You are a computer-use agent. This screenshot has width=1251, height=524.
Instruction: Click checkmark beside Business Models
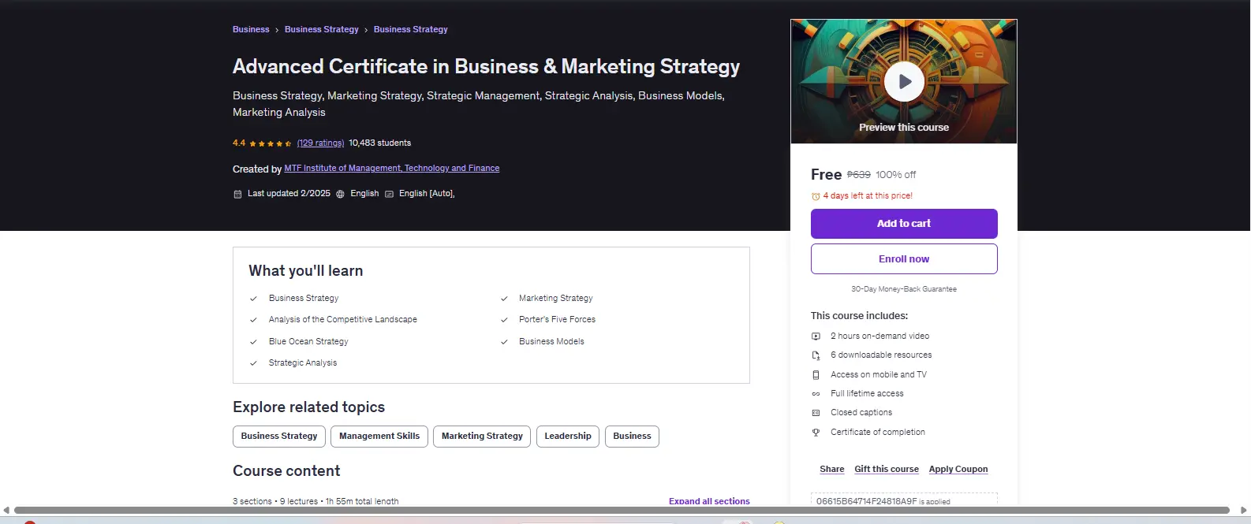(x=504, y=342)
